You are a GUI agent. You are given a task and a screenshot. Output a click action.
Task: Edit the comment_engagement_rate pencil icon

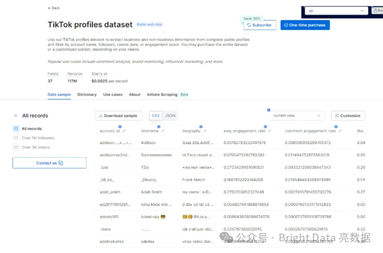click(x=340, y=131)
